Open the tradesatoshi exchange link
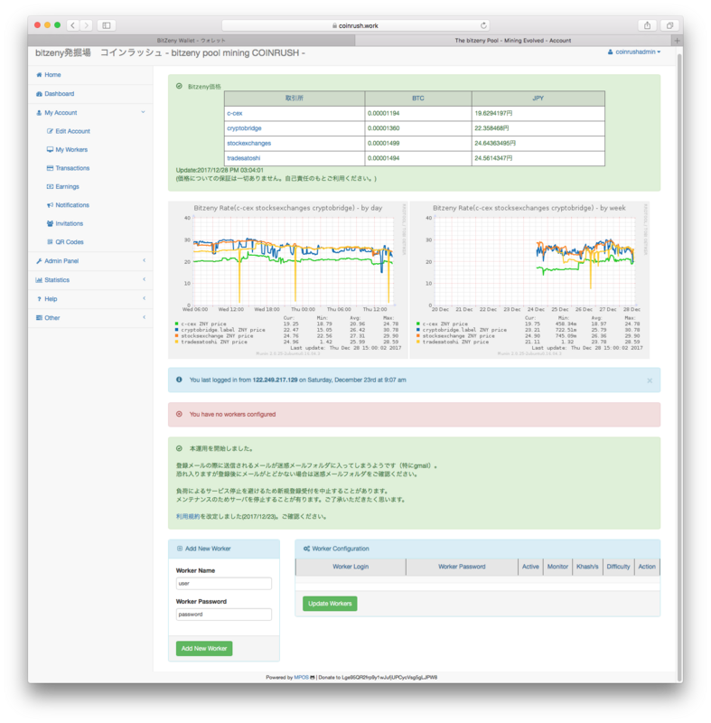This screenshot has width=711, height=723. pos(244,158)
